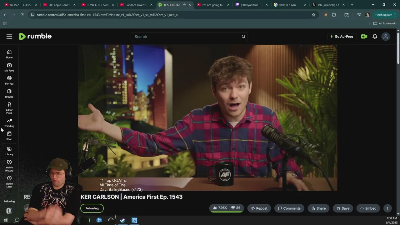Click the green go-live camera icon
Viewport: 400px width, 225px height.
[x=364, y=37]
